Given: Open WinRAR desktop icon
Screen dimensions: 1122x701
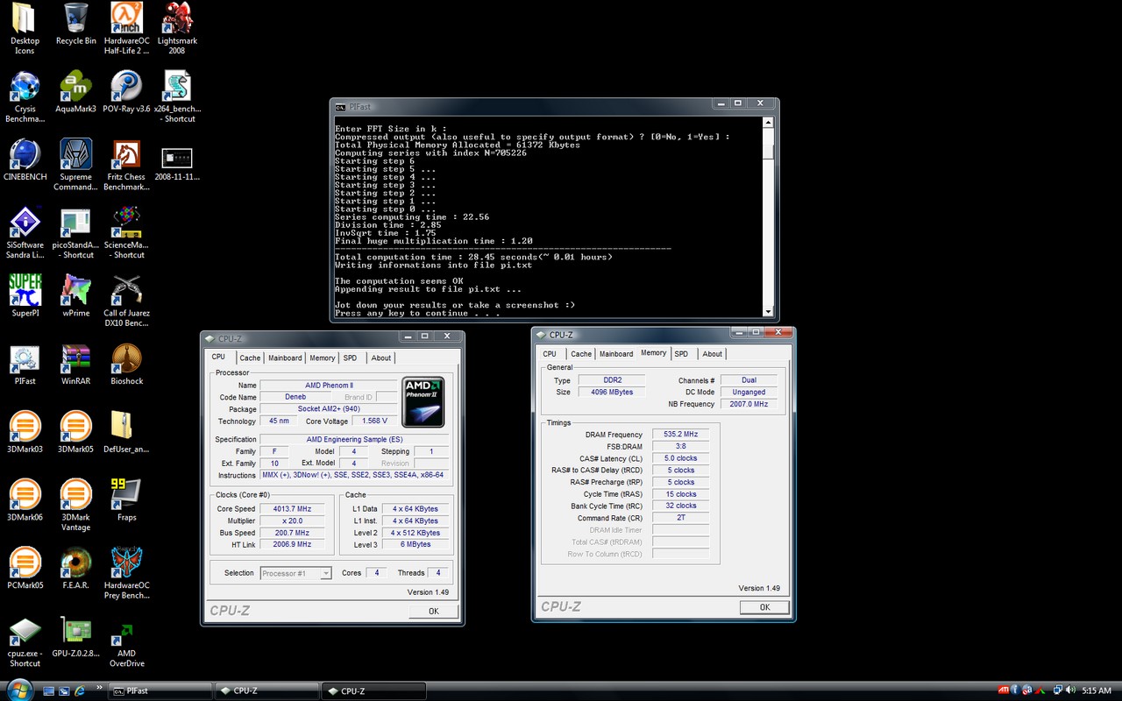Looking at the screenshot, I should [76, 365].
